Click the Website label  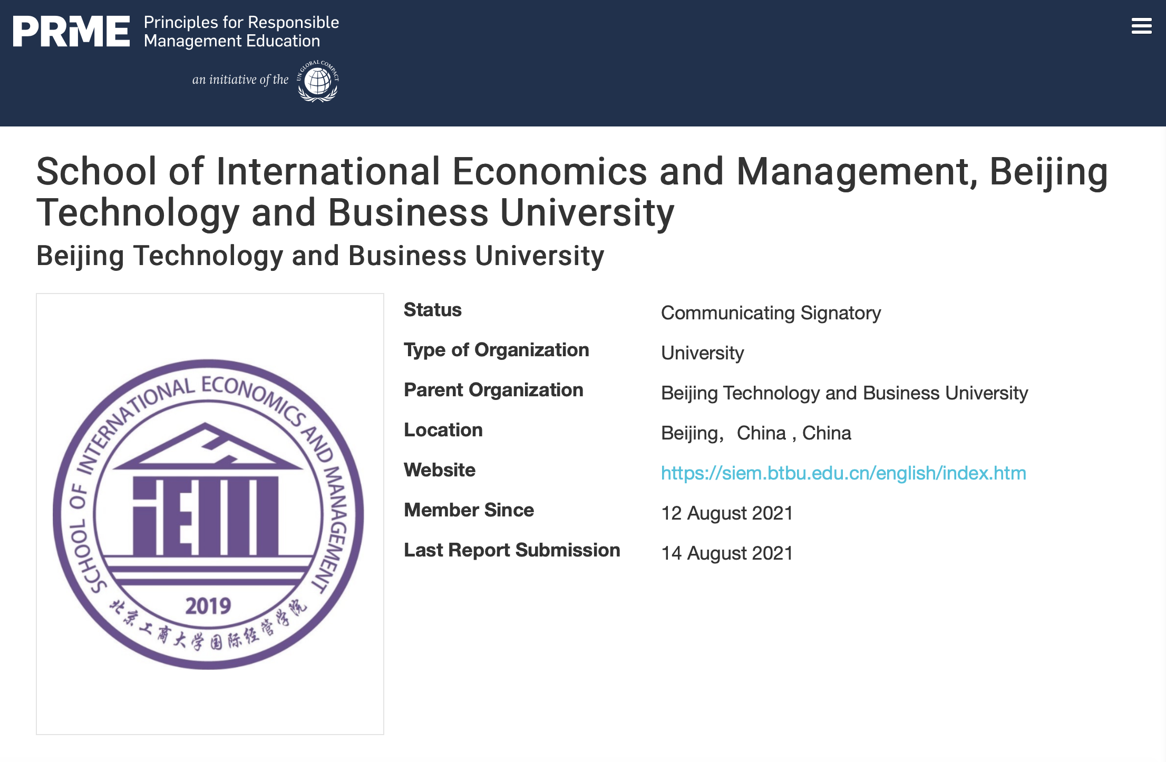(x=440, y=470)
